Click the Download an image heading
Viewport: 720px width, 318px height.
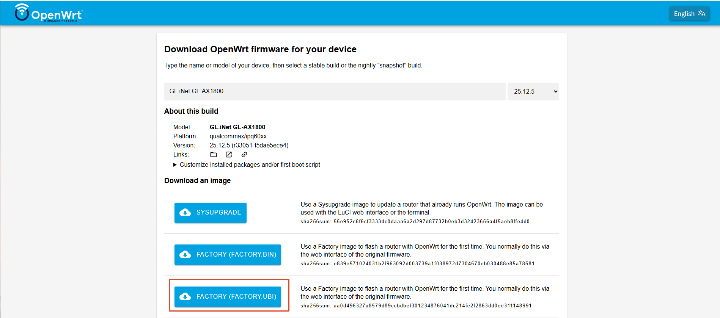click(x=197, y=181)
